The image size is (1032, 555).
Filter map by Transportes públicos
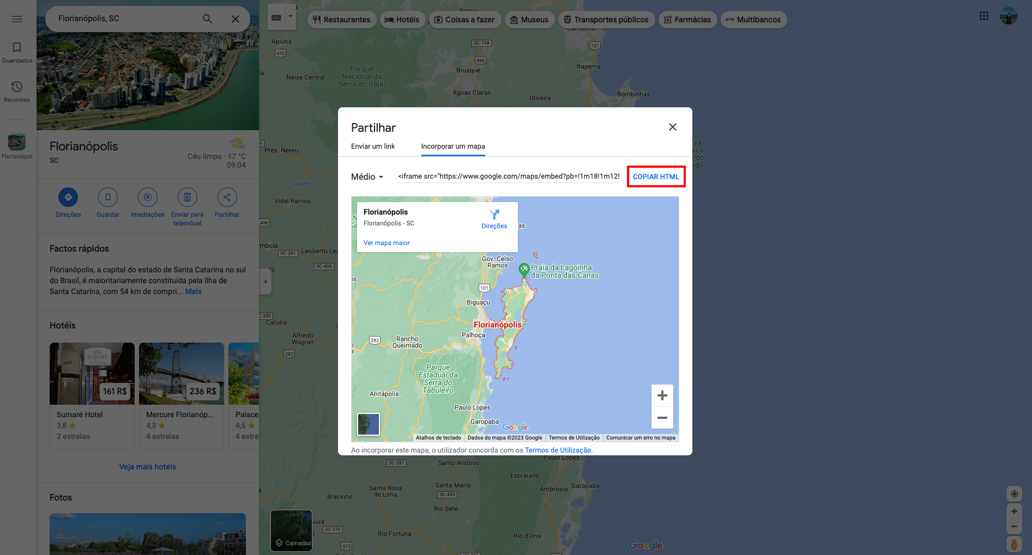pyautogui.click(x=606, y=20)
